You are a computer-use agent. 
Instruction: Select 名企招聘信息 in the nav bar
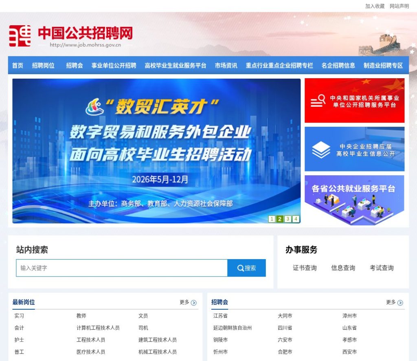[338, 66]
